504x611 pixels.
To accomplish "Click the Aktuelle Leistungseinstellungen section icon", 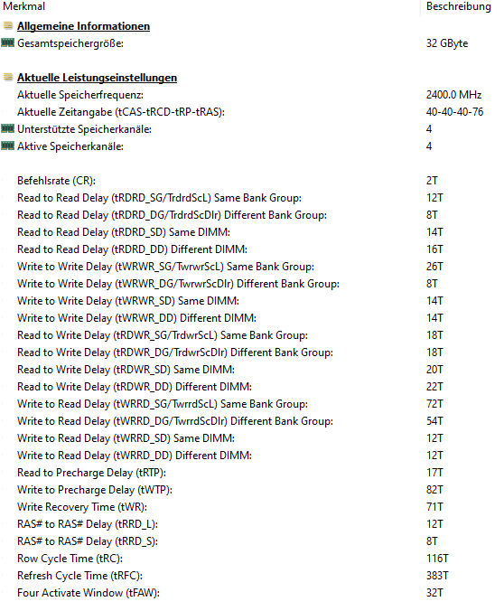I will pyautogui.click(x=8, y=77).
